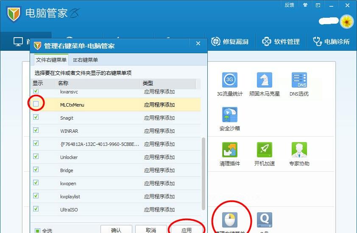Viewport: 357px width, 233px height.
Task: Click the 反馈 feedback link
Action: tap(289, 5)
